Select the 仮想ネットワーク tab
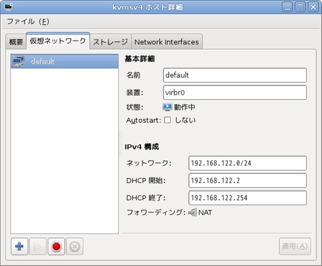322x266 pixels. pos(58,41)
